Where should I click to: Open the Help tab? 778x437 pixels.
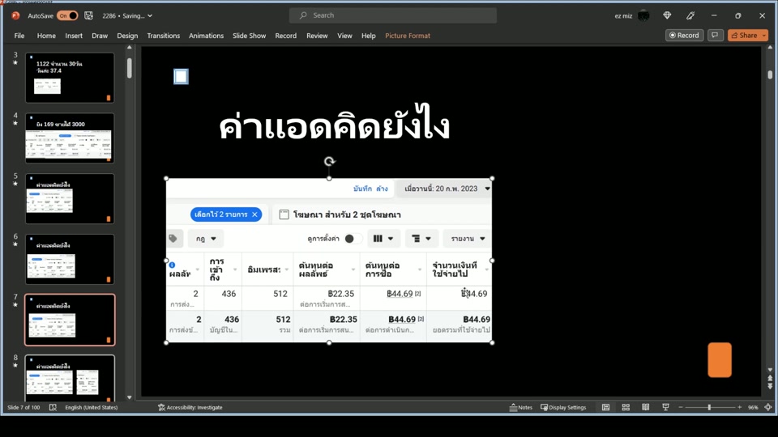tap(368, 36)
